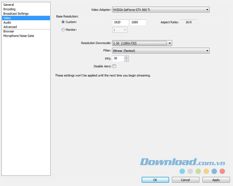Go to Broadcast Settings section
The width and height of the screenshot is (233, 186).
(x=16, y=13)
